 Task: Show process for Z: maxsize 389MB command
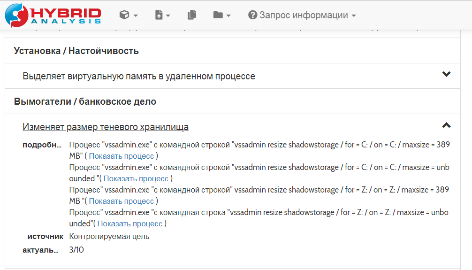tap(122, 201)
